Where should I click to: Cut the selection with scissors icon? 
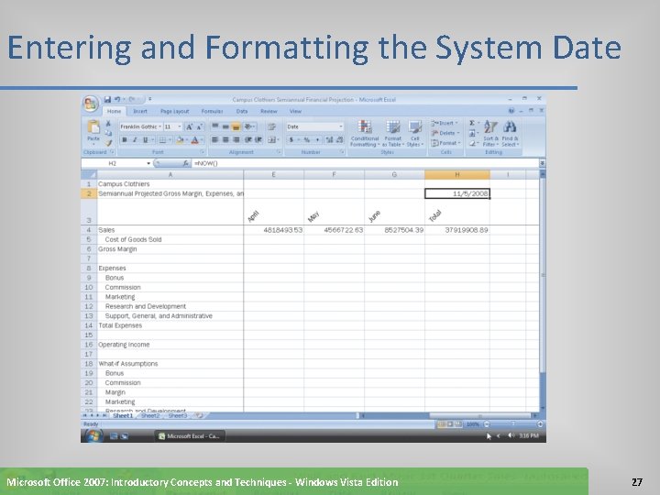(x=108, y=124)
